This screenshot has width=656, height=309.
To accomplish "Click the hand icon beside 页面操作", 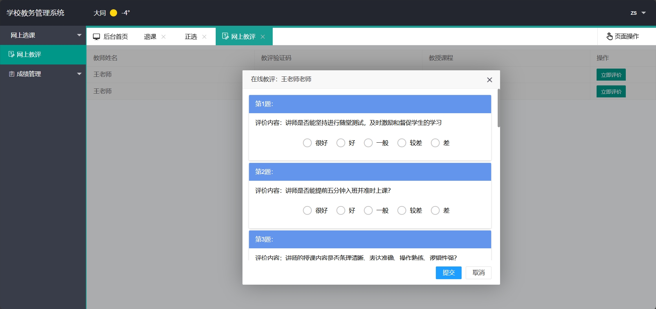I will click(610, 36).
